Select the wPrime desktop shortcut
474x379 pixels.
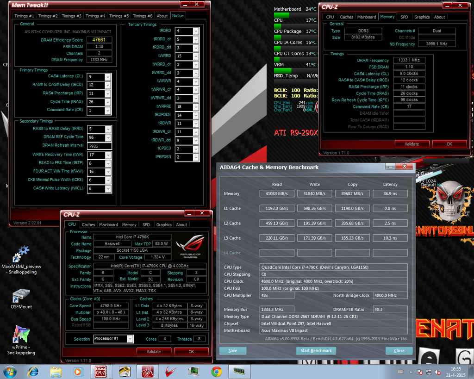(x=21, y=340)
